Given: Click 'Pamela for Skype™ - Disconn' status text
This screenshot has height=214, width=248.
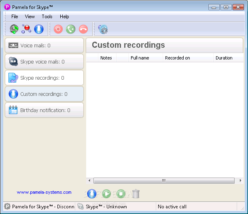Looking at the screenshot, I should pyautogui.click(x=43, y=207).
